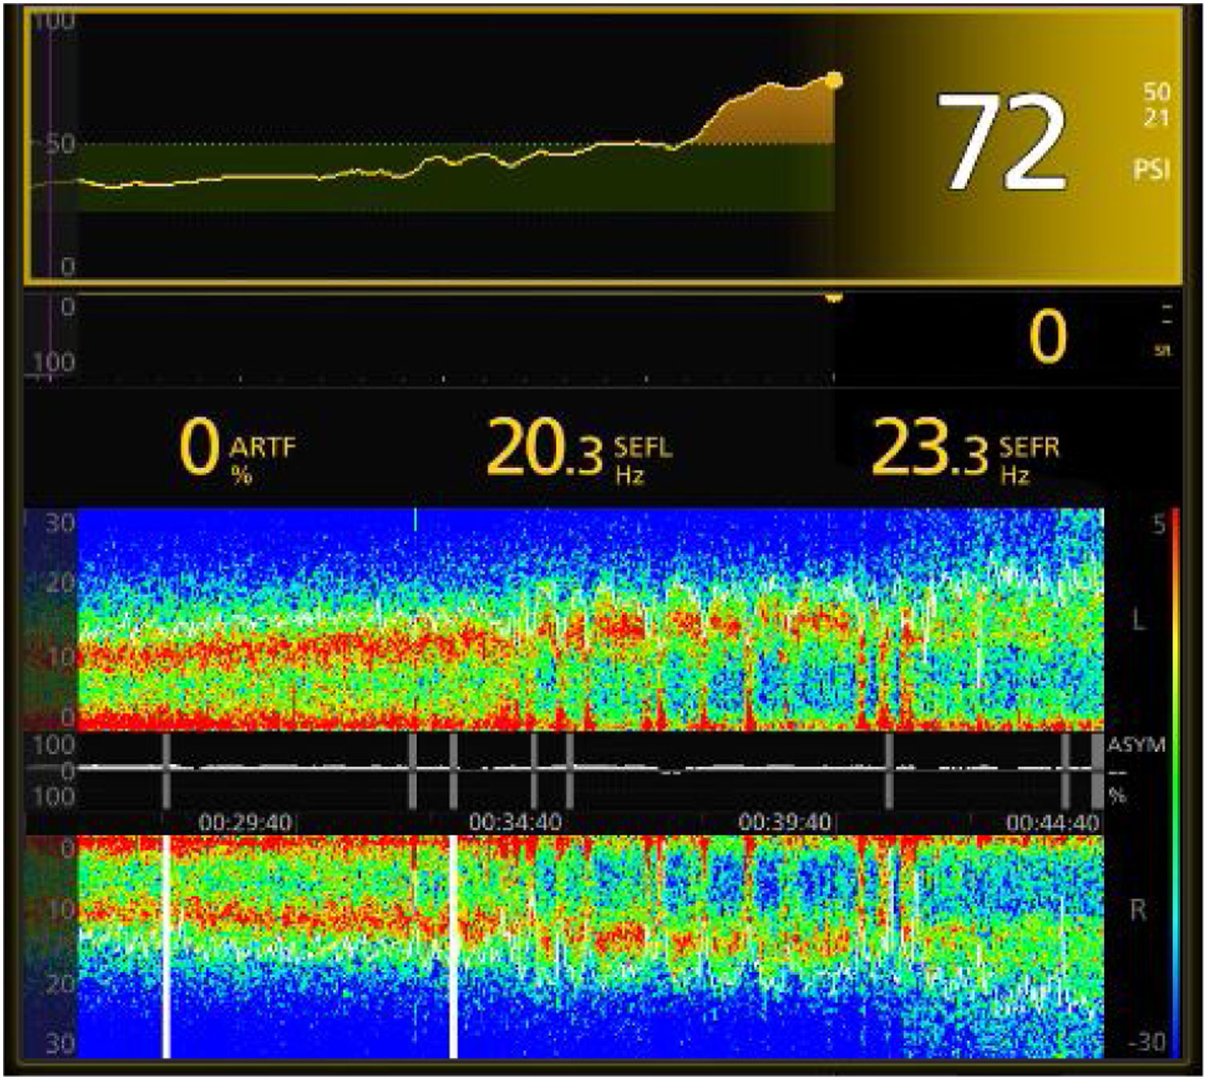Jump to the 00:29:40 timestamp

point(245,822)
